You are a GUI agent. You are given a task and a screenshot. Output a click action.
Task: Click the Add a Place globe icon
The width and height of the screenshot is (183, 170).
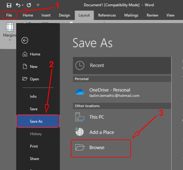tap(79, 132)
